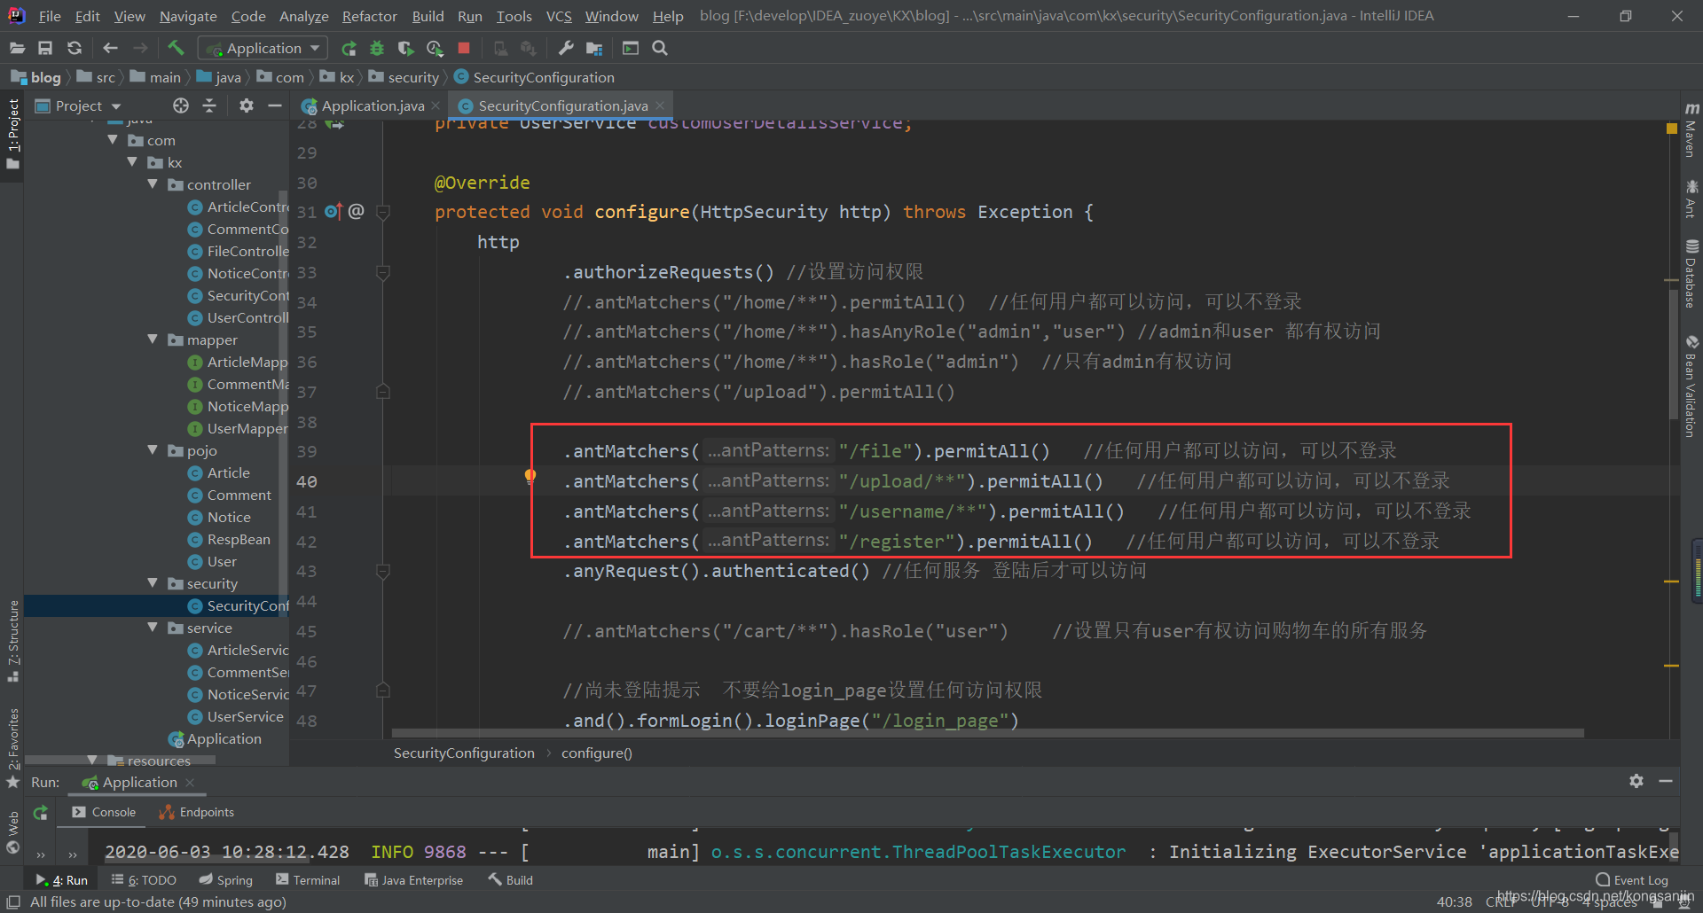Open the Terminal tool window
This screenshot has width=1703, height=913.
(x=308, y=880)
